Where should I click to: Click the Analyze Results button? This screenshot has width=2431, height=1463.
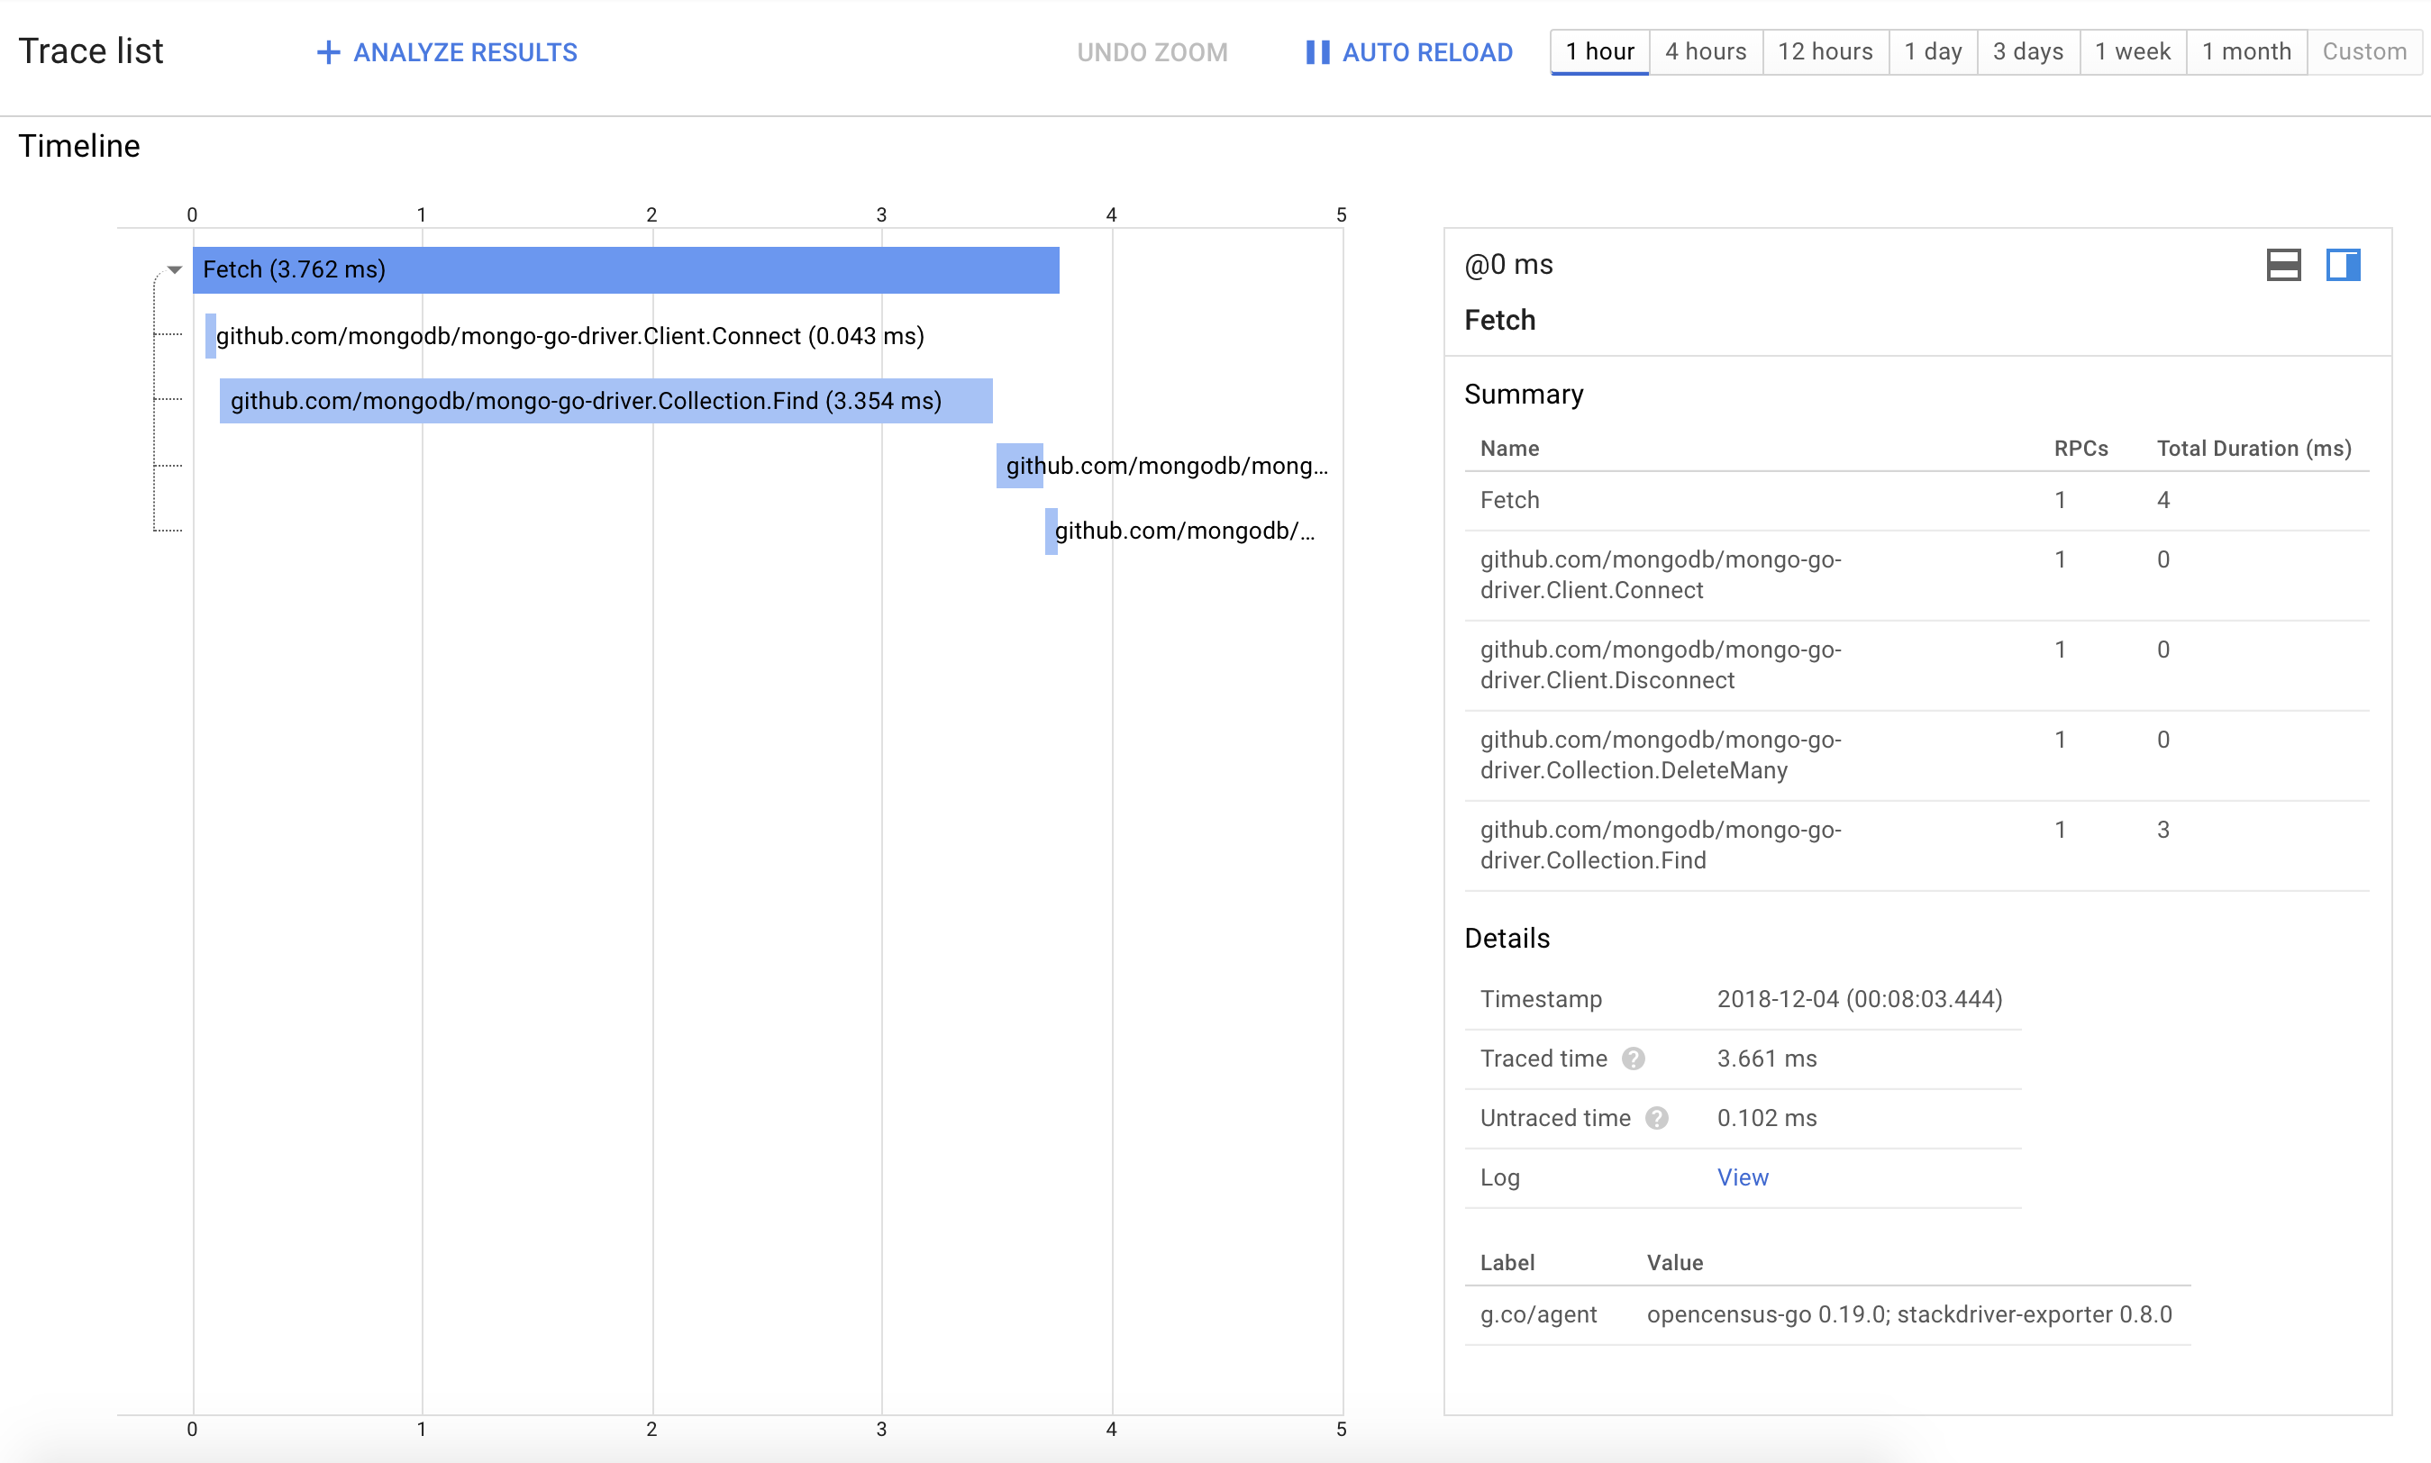464,52
